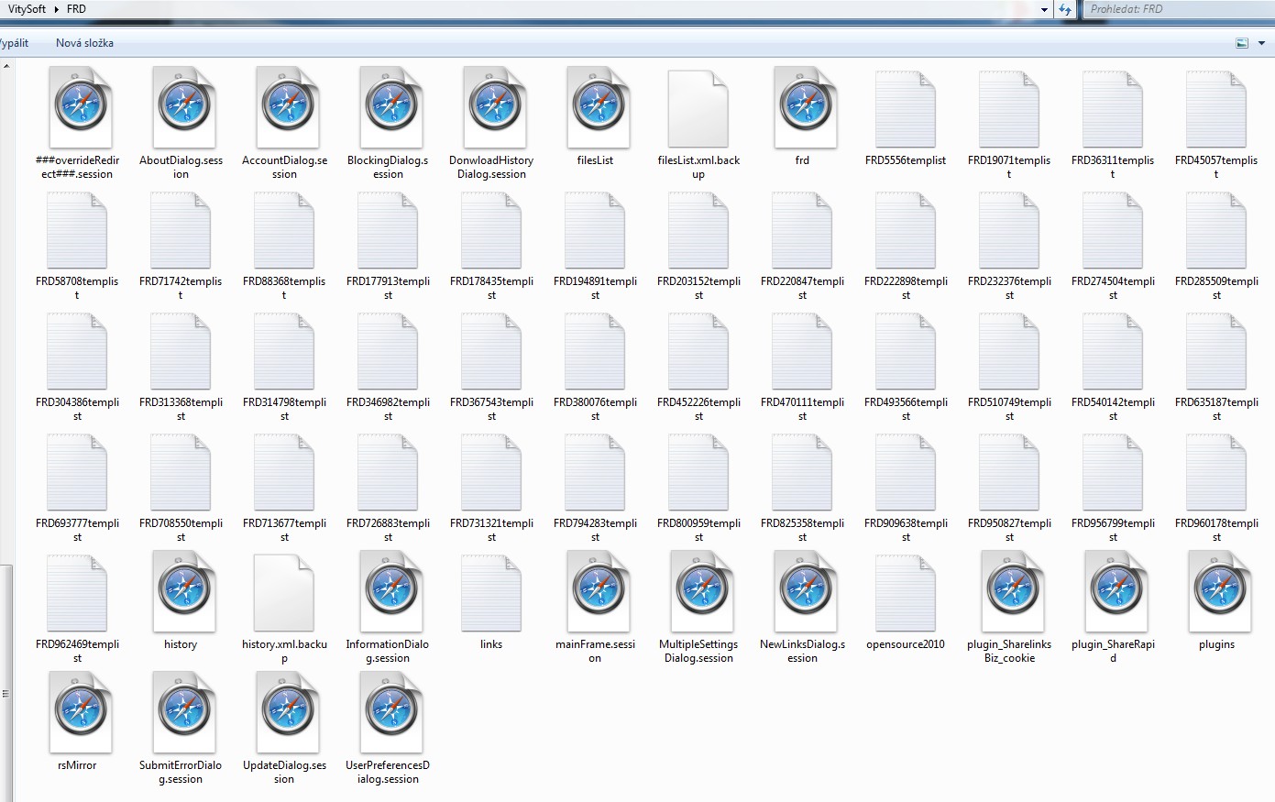Select the UserPreferencesDialog.session file
The image size is (1275, 802).
click(x=389, y=712)
